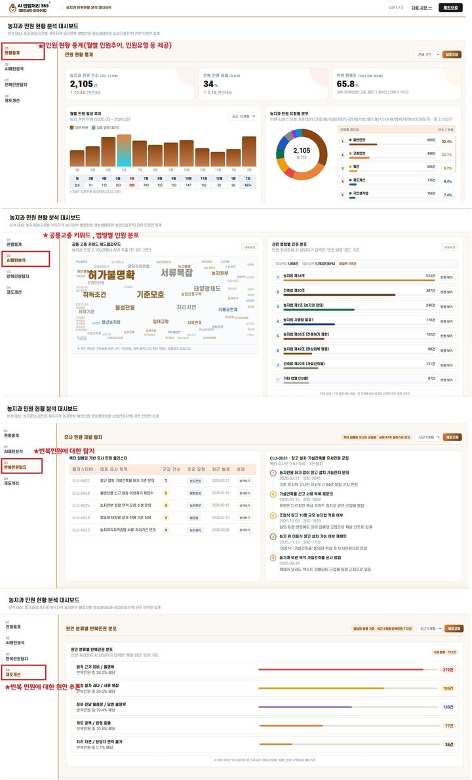Click 민원 보기 for 농지법 제2조 (농지의 정의)

coord(446,307)
